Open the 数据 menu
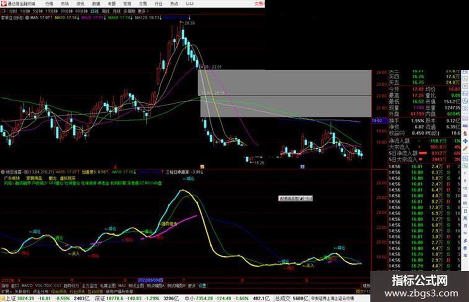 click(96, 3)
